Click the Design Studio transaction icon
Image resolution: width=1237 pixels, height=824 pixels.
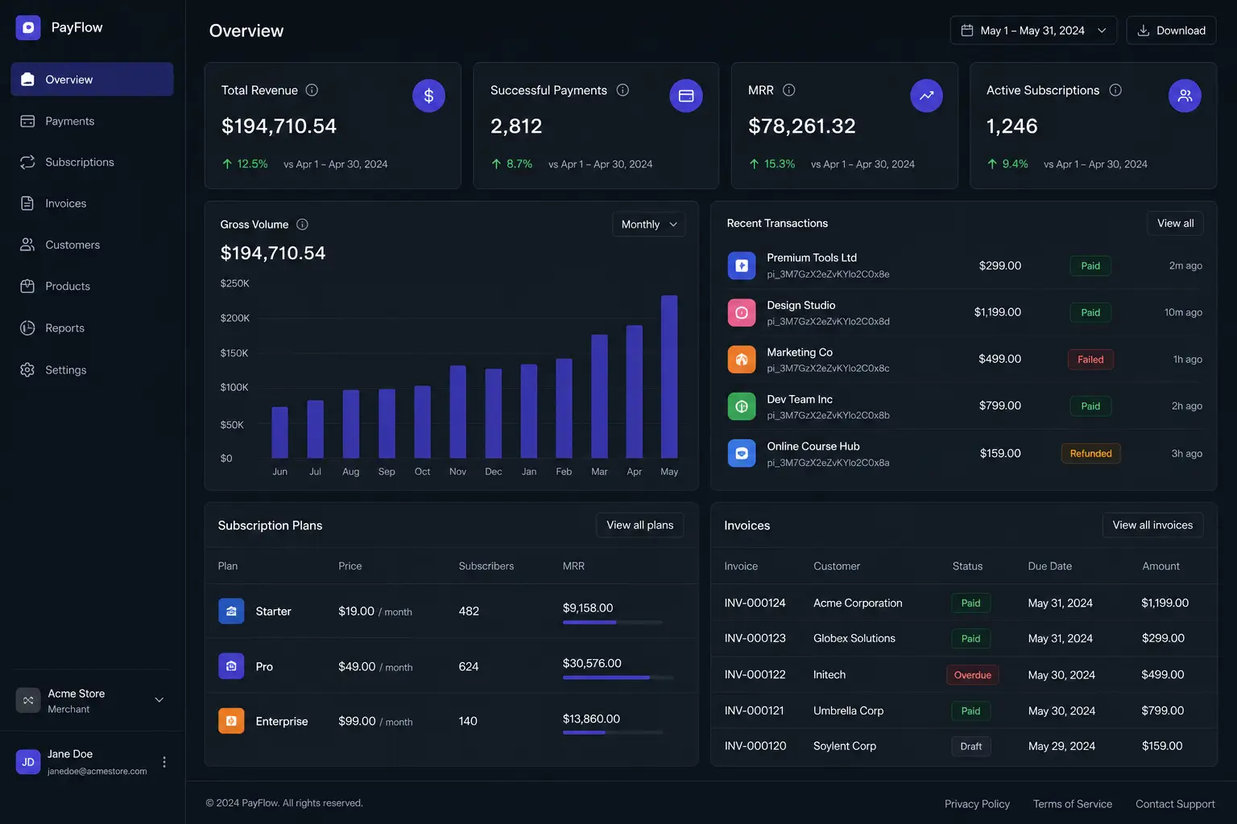point(742,312)
